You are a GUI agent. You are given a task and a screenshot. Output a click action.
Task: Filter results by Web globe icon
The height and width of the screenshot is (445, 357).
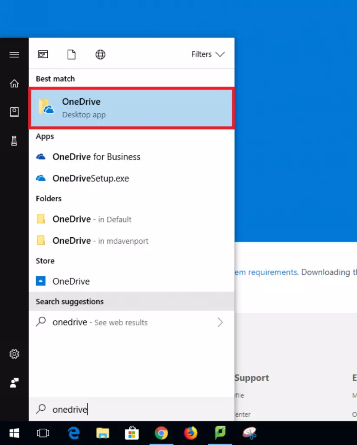[x=100, y=54]
